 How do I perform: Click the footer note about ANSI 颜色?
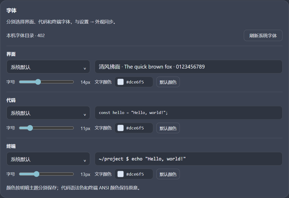[x=74, y=188]
